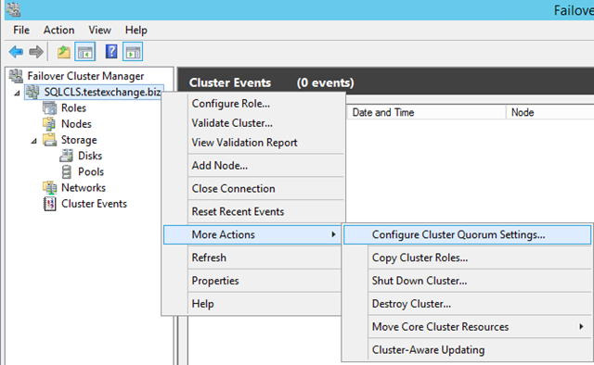
Task: Open the Help menu in menu bar
Action: tap(136, 30)
